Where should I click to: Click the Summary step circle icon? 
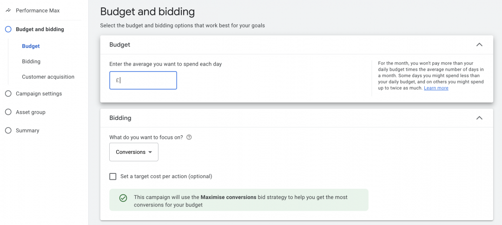pos(8,131)
